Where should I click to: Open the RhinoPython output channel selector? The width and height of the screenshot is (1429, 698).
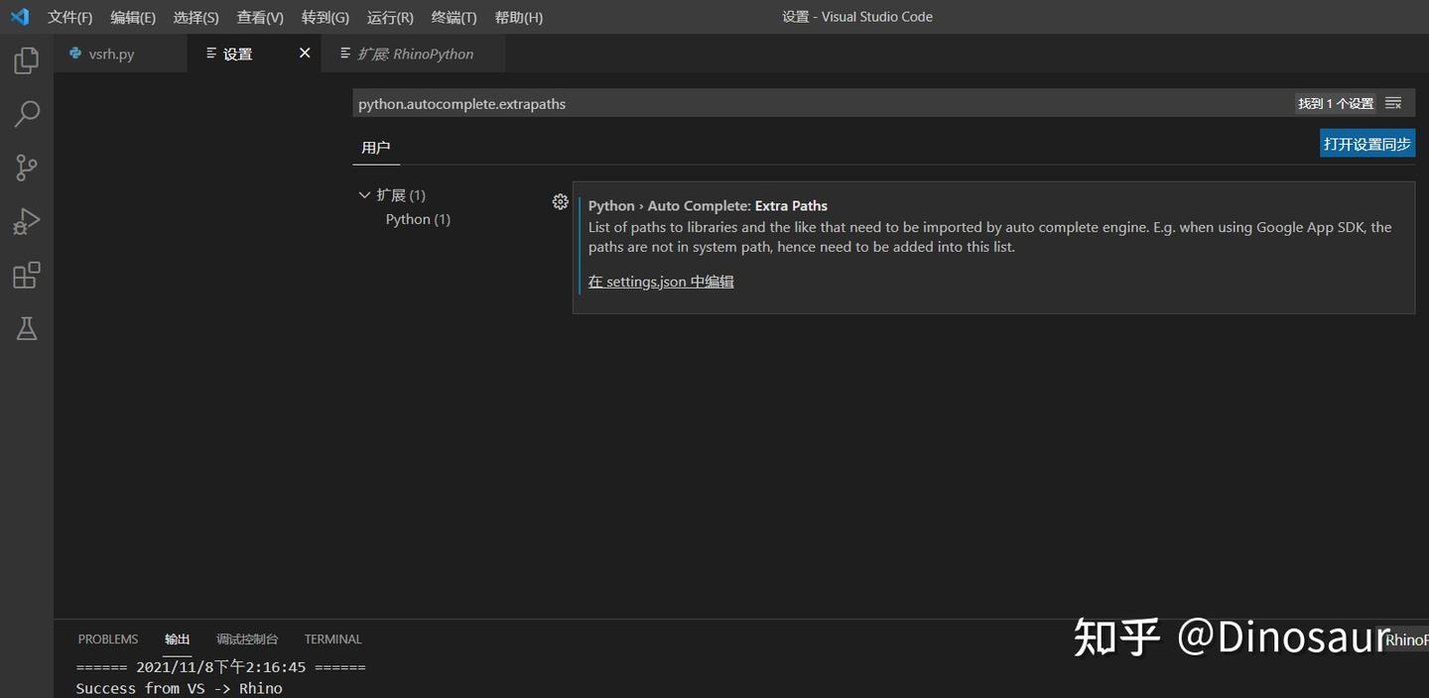tap(1405, 640)
